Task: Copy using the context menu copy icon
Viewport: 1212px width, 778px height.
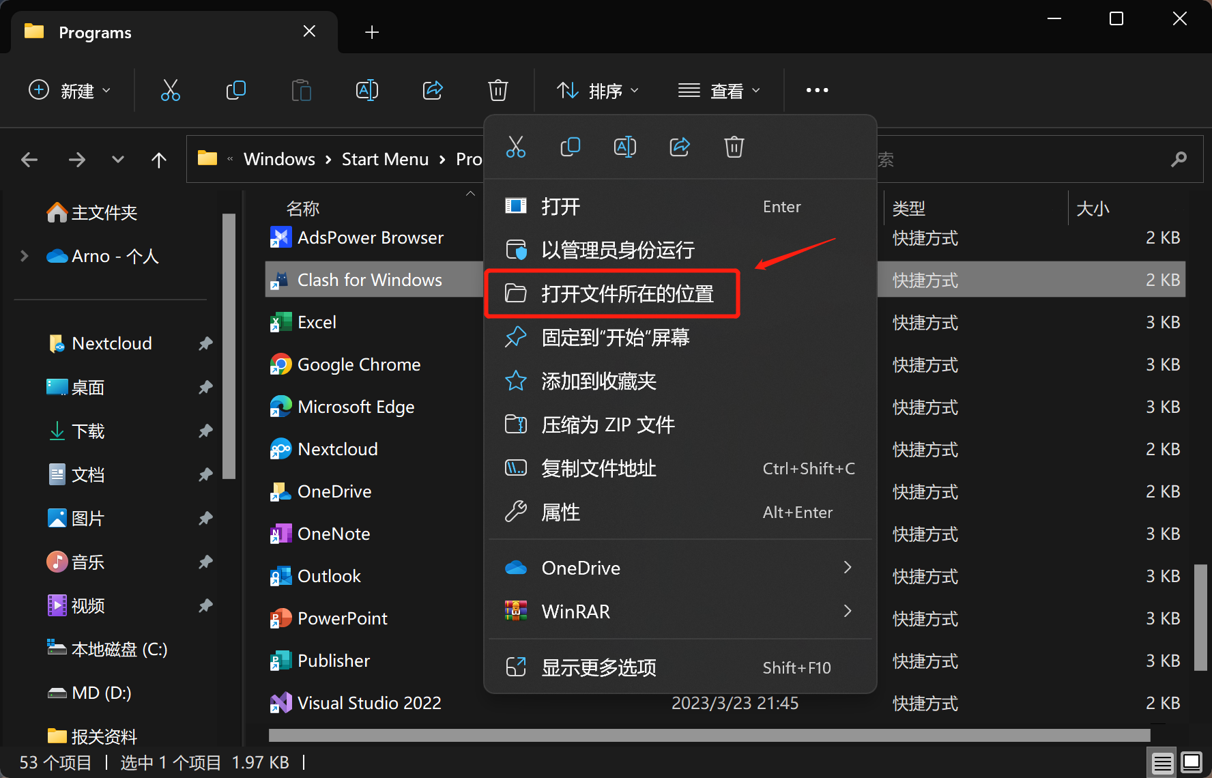Action: (571, 147)
